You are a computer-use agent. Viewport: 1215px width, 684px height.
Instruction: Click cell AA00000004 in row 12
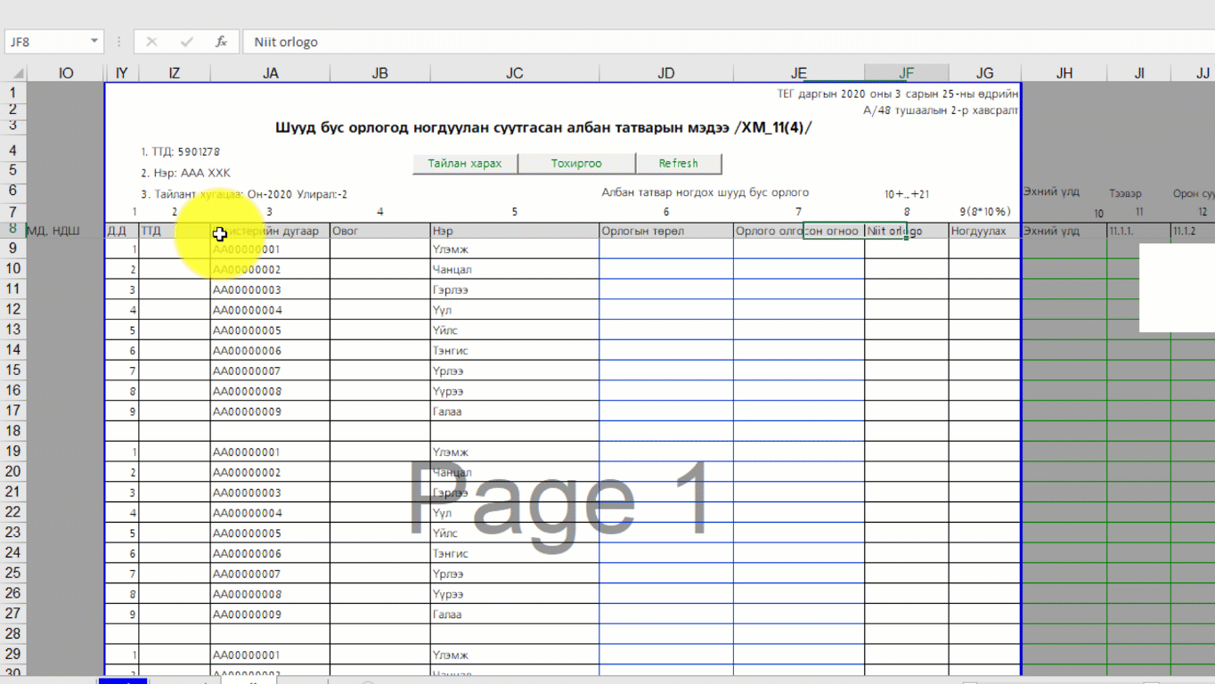[270, 310]
